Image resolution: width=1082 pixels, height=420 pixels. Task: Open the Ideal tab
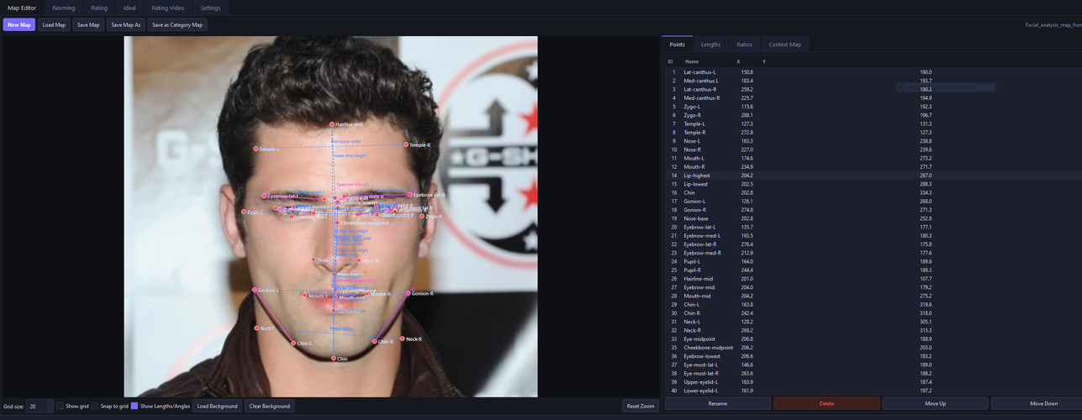(129, 8)
